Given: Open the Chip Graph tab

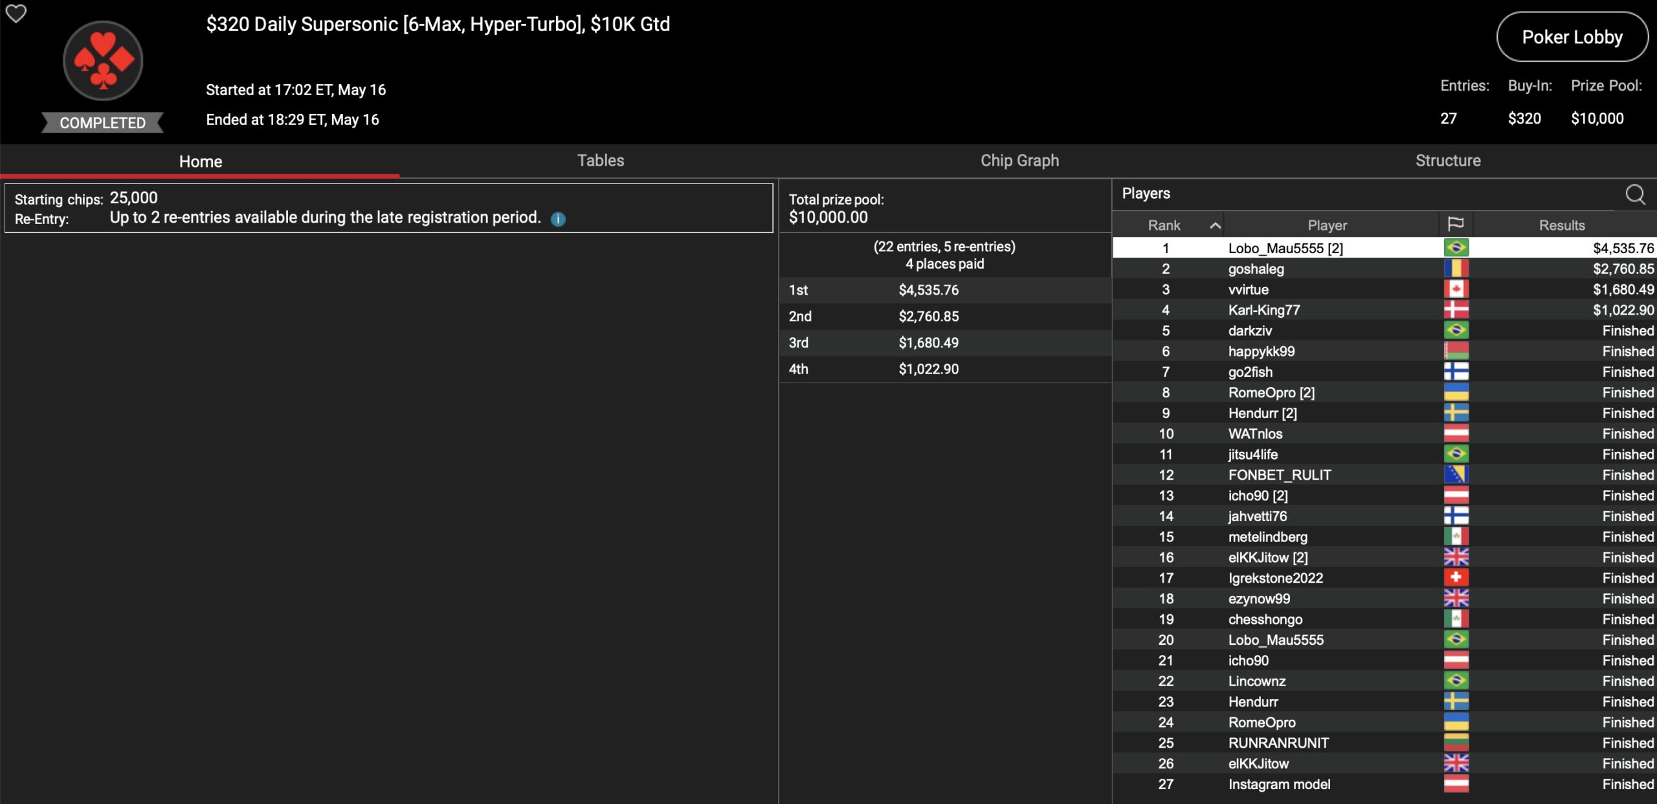Looking at the screenshot, I should click(x=1019, y=161).
